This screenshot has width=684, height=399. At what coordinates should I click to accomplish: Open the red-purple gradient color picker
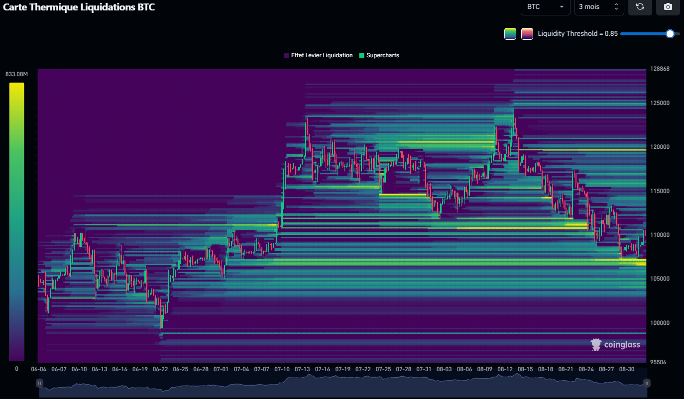[x=527, y=33]
